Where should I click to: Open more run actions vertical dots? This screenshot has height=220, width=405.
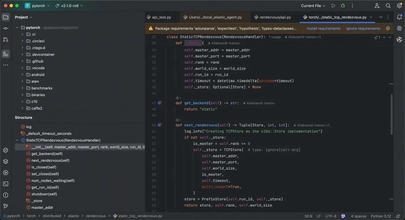coord(352,6)
